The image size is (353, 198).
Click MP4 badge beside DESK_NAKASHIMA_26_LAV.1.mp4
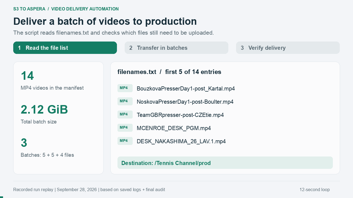(125, 141)
